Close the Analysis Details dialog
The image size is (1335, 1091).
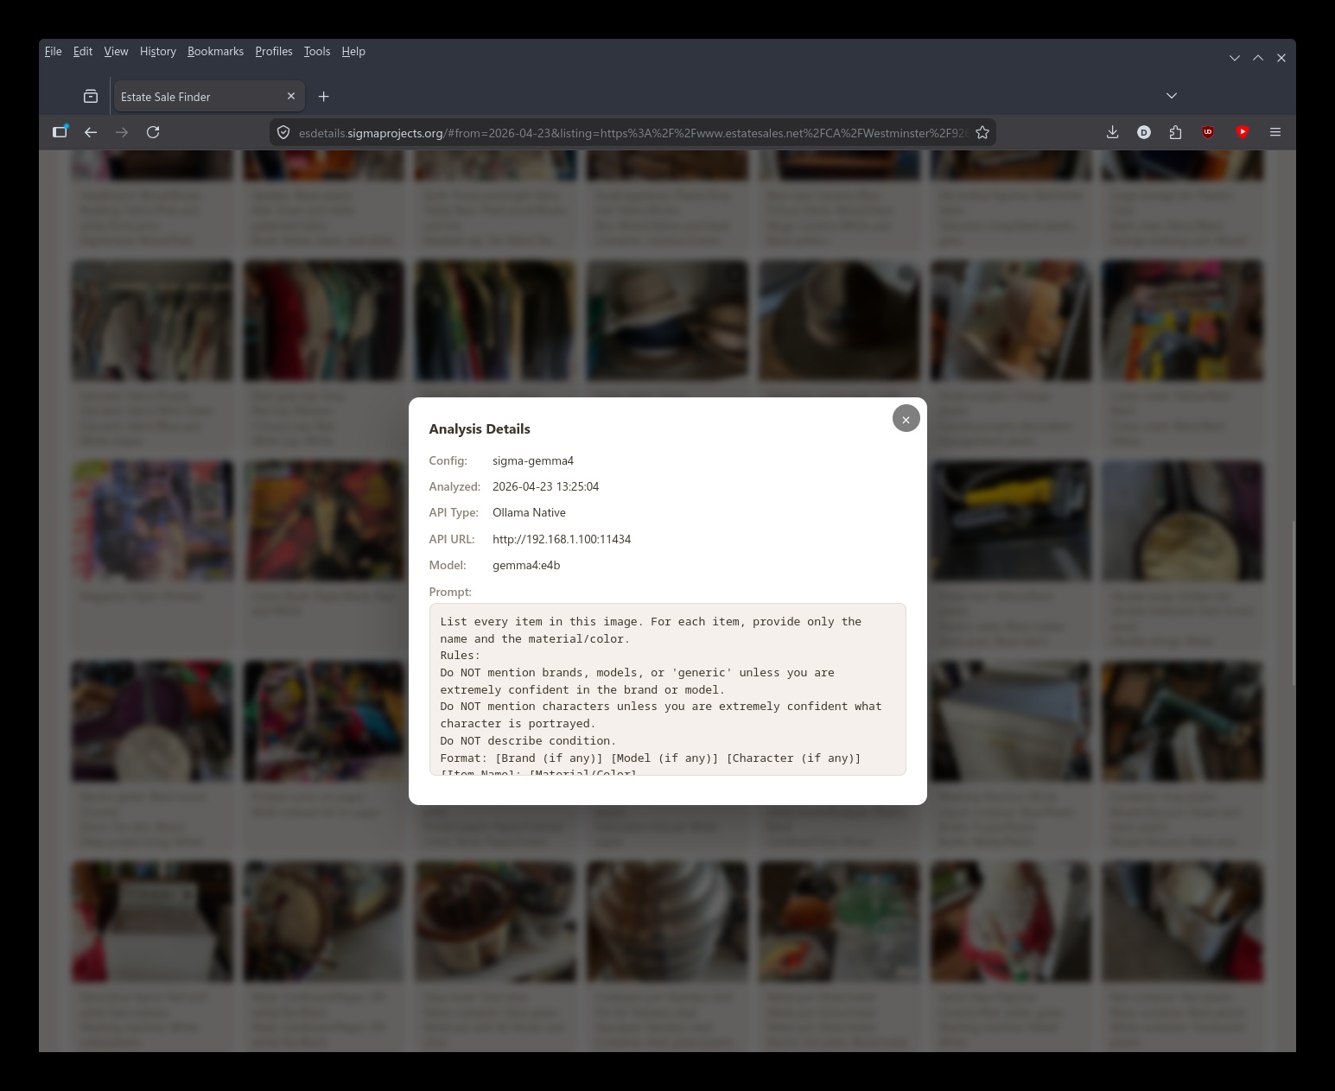pos(906,419)
